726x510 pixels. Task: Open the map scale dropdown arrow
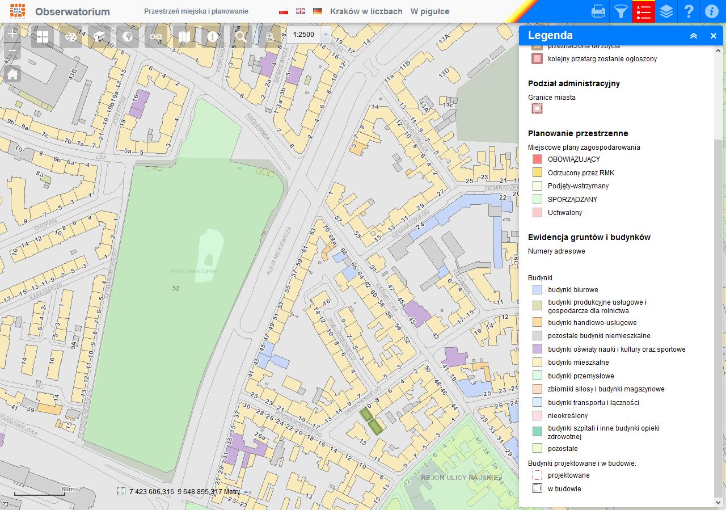(x=325, y=35)
